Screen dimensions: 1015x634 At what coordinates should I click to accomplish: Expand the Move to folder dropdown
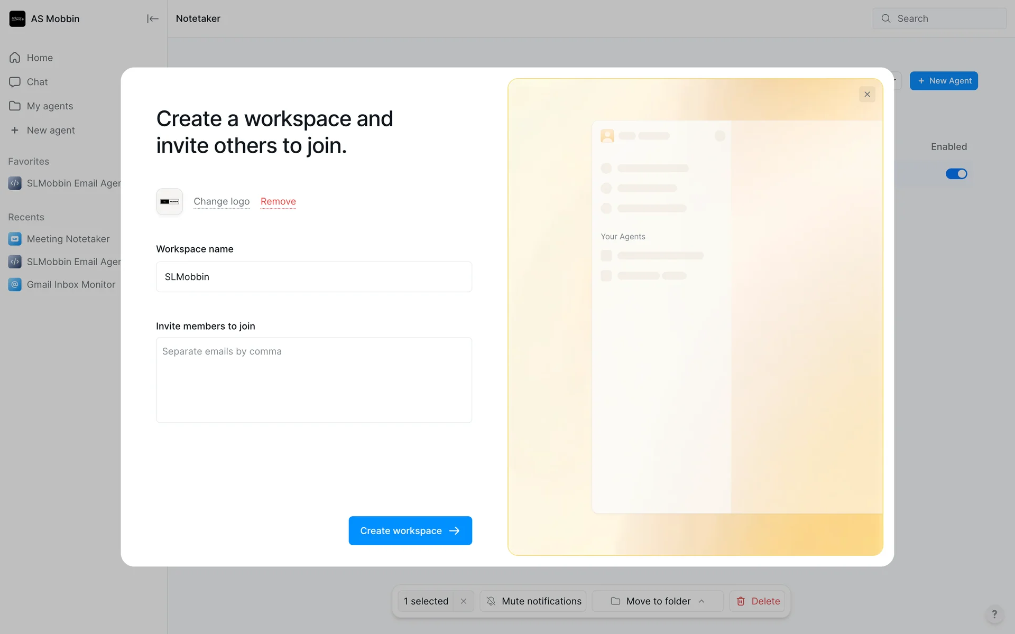(x=658, y=601)
